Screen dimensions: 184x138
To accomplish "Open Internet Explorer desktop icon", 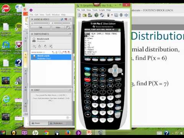I will click(6, 100).
